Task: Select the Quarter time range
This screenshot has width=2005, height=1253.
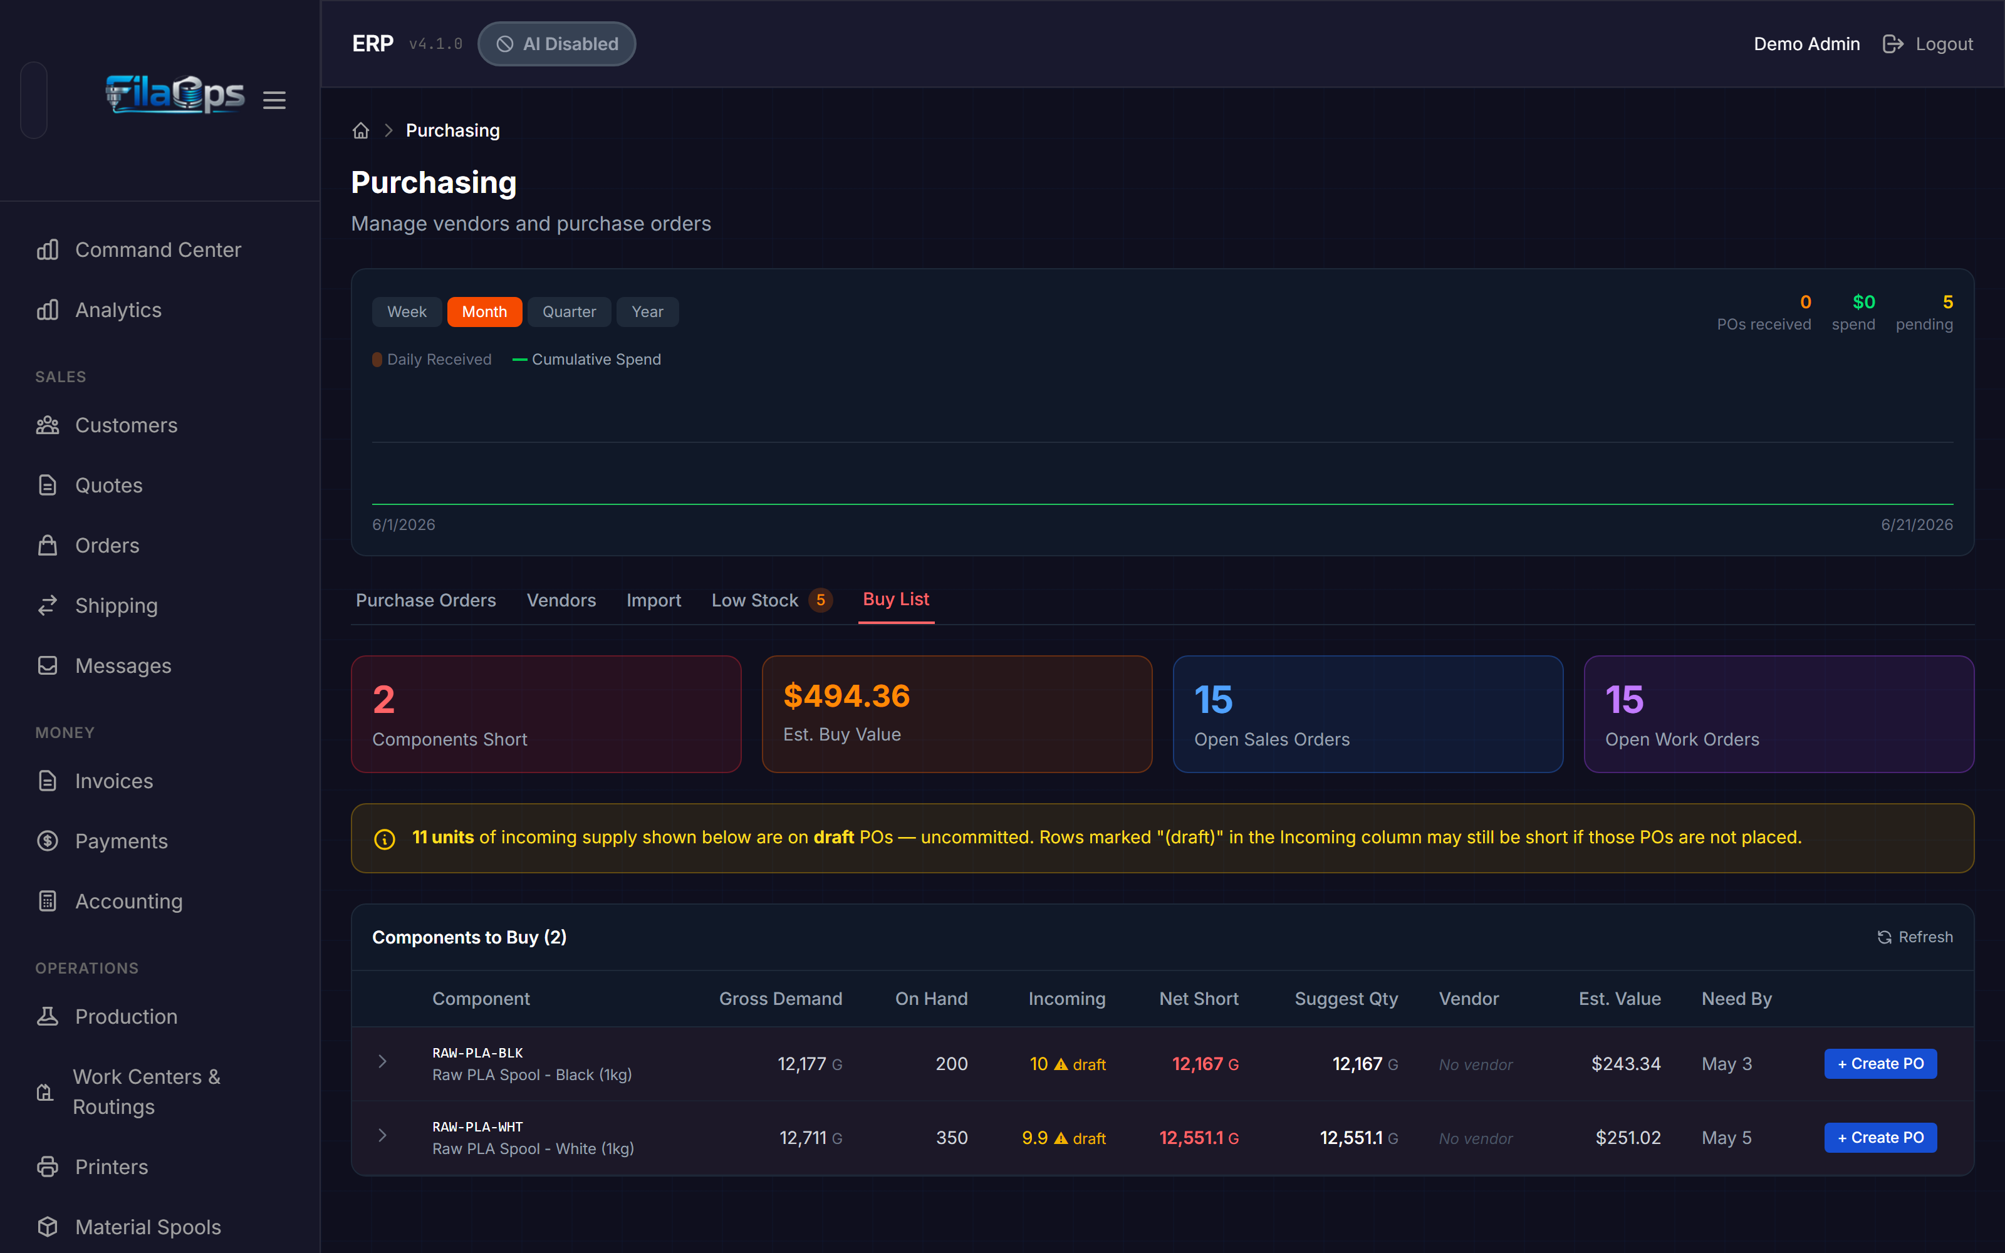Action: [569, 311]
